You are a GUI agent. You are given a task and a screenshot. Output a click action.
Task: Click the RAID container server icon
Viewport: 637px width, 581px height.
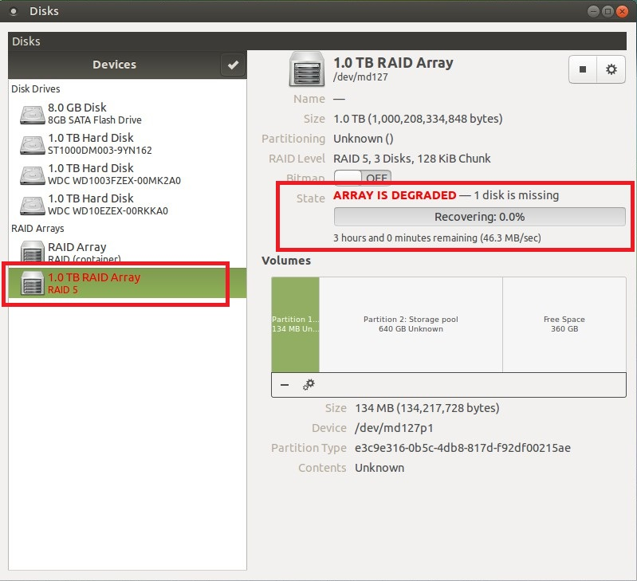click(33, 252)
